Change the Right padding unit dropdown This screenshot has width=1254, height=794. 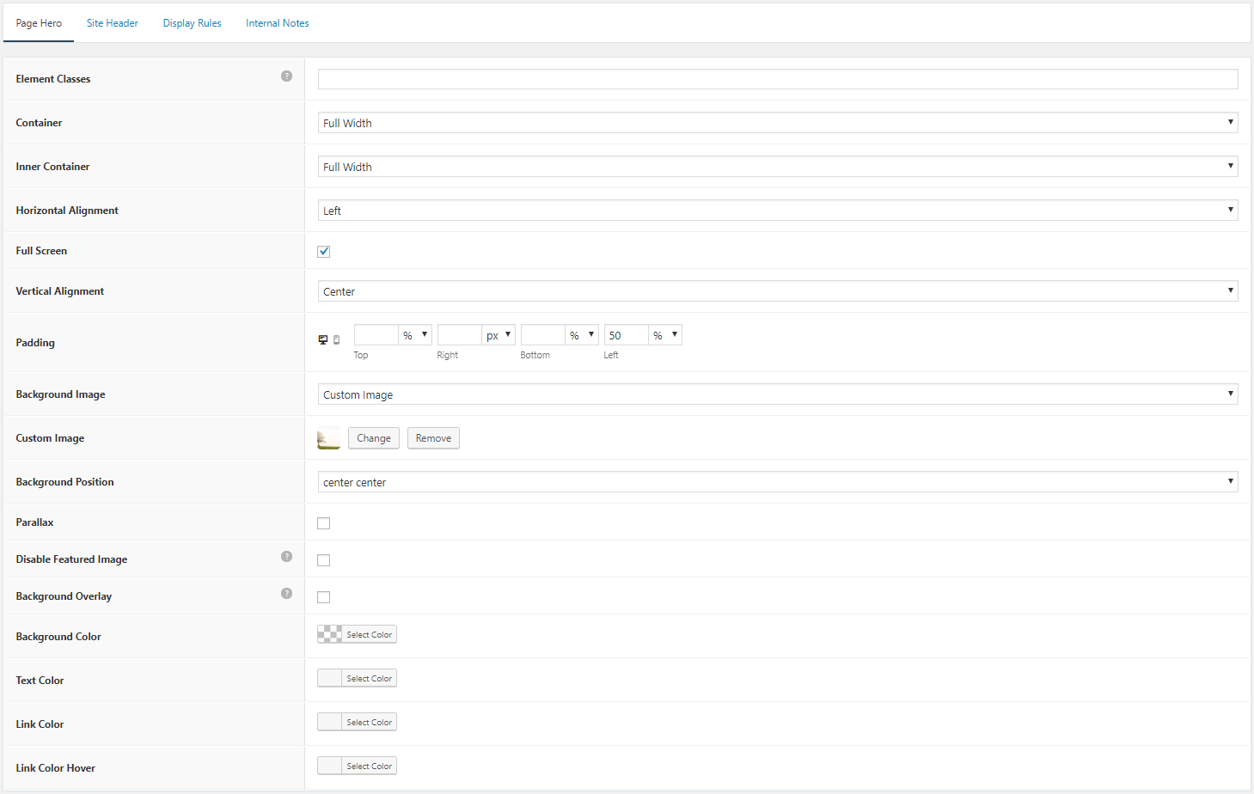point(499,335)
